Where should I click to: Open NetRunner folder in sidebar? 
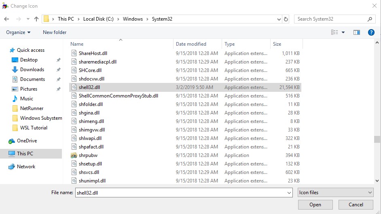click(x=32, y=108)
